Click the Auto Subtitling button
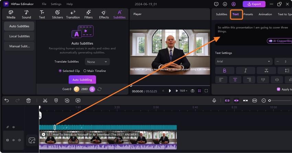Image resolution: width=292 pixels, height=153 pixels. point(82,80)
